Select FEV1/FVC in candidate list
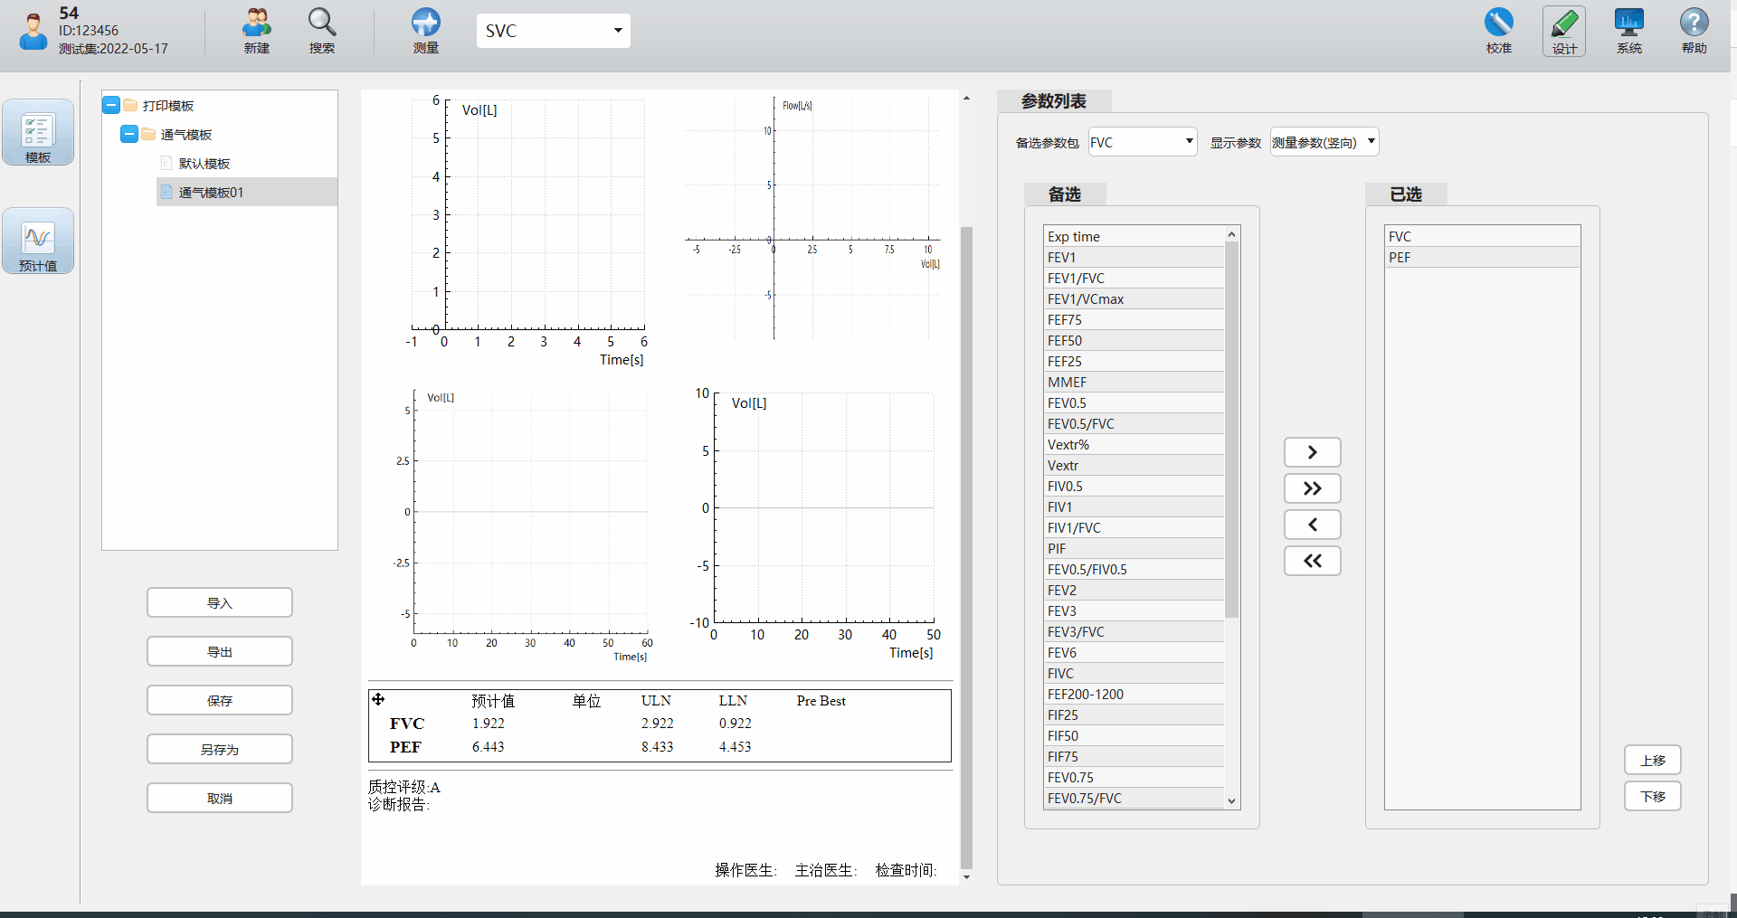The width and height of the screenshot is (1737, 918). 1134,278
